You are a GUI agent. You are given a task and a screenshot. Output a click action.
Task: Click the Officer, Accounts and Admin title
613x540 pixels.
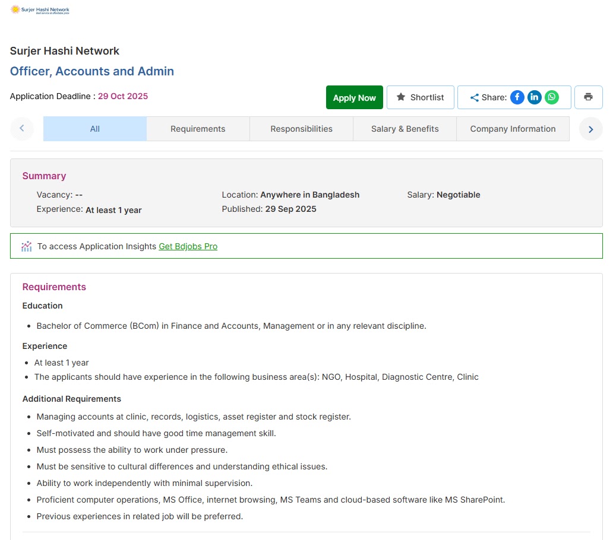click(92, 71)
